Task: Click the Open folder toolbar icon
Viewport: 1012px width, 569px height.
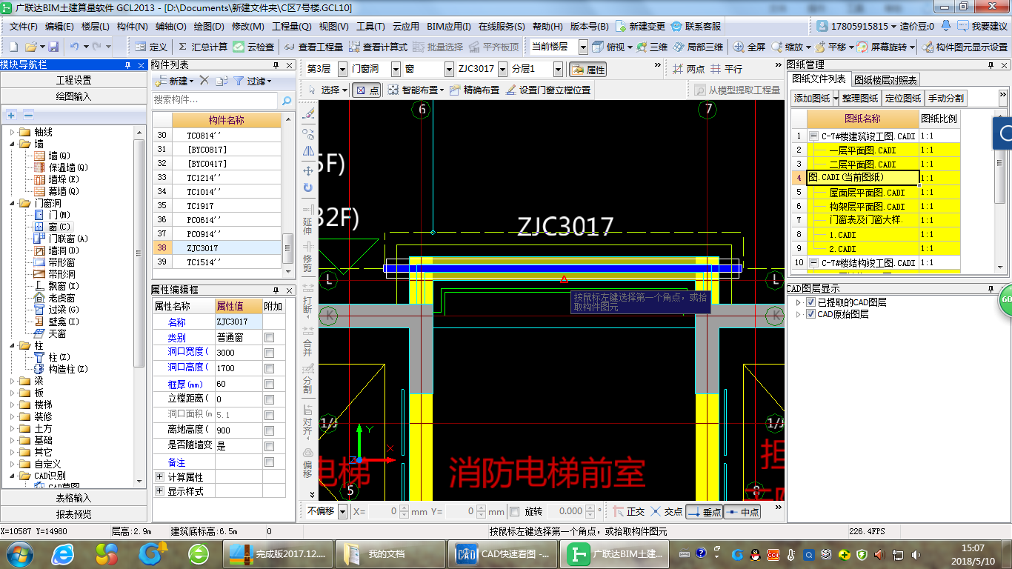Action: point(32,47)
